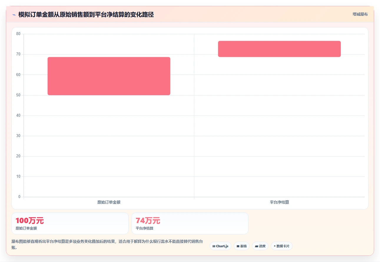The height and width of the screenshot is (262, 380).
Task: Click the y-axis value 0
Action: tap(19, 197)
